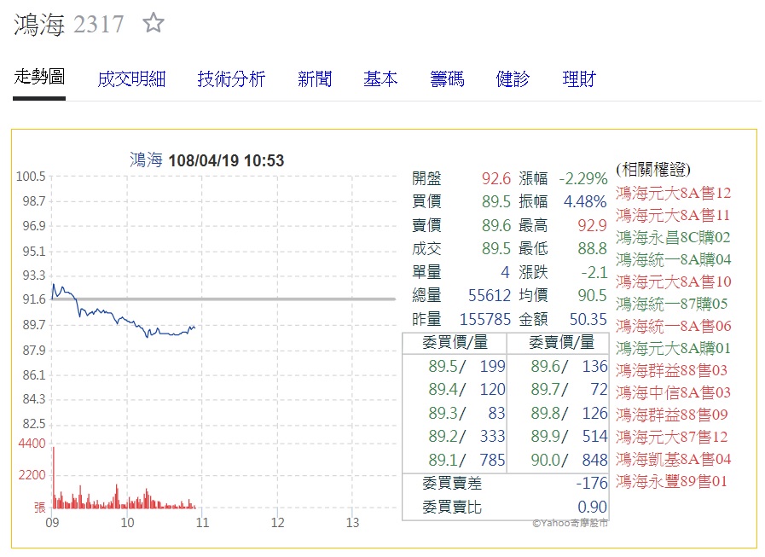This screenshot has width=765, height=557.
Task: Click the 委買賣差 value -176
Action: pyautogui.click(x=592, y=484)
